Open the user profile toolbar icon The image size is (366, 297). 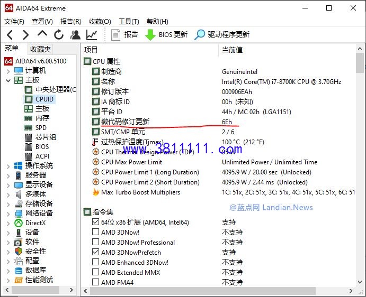[x=75, y=35]
